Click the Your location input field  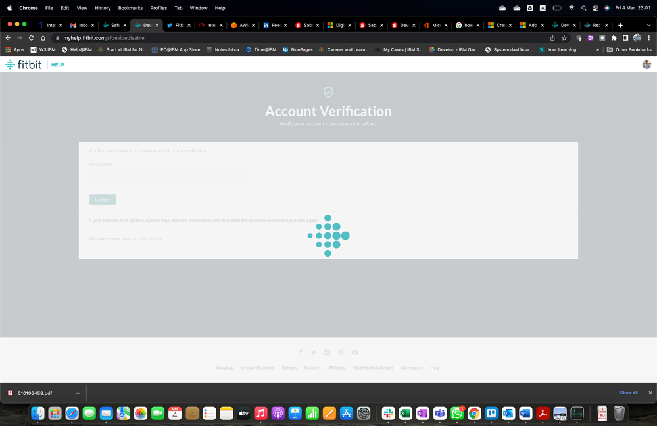pyautogui.click(x=169, y=175)
